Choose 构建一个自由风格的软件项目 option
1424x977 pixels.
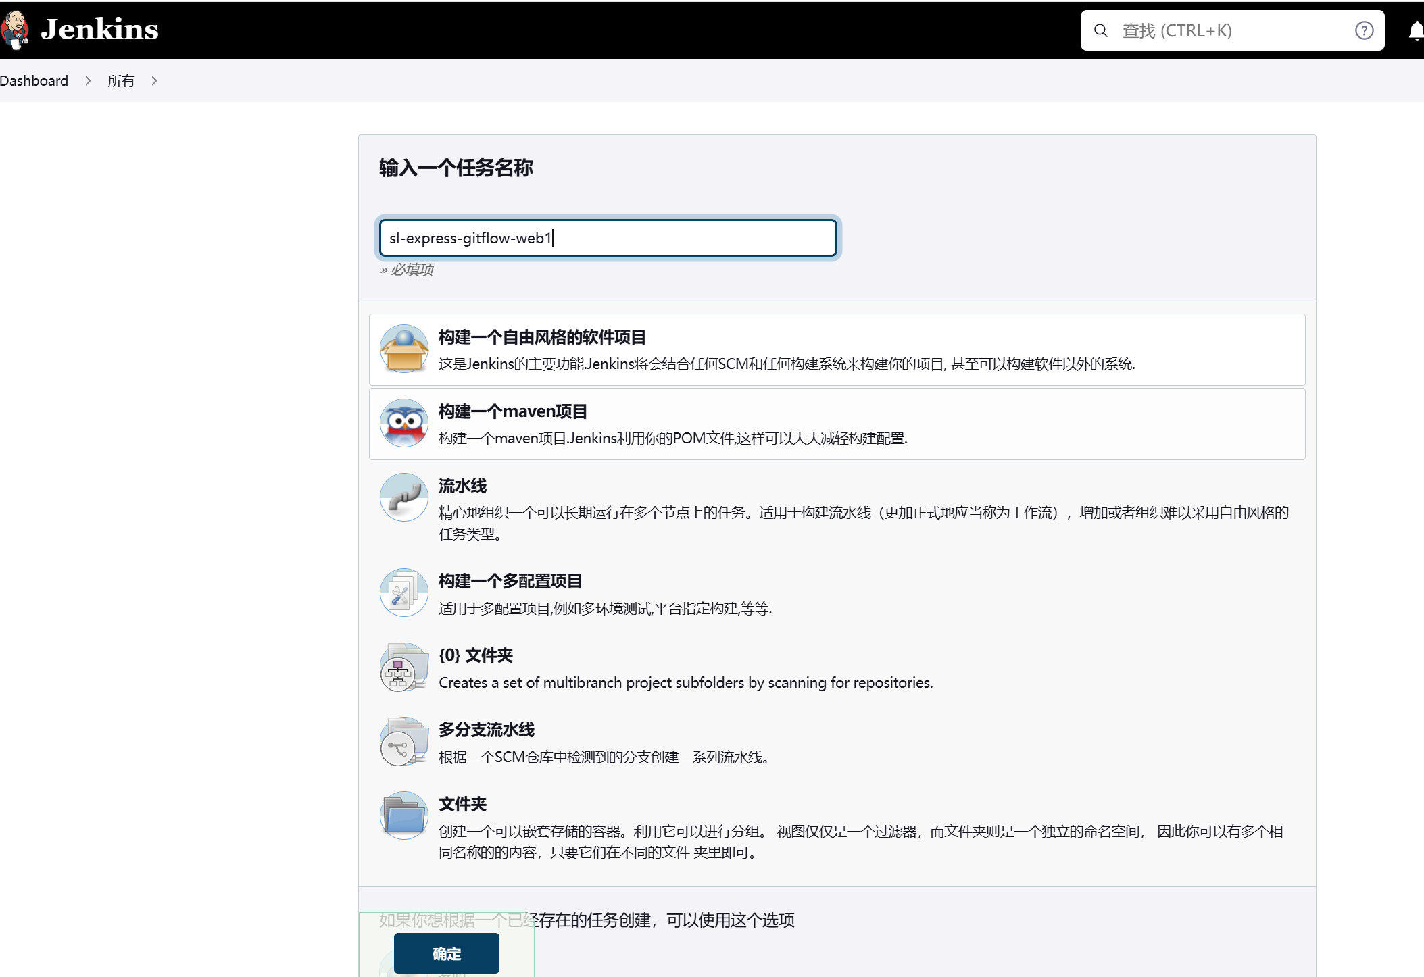(x=837, y=349)
